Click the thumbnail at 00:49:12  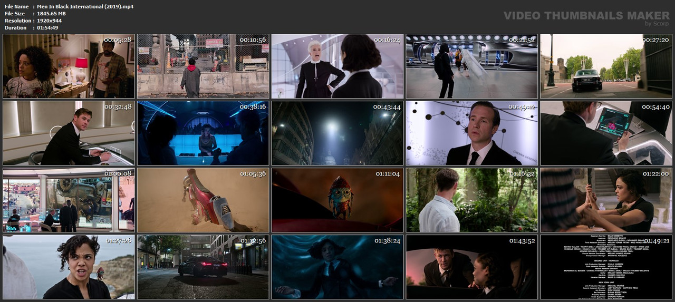point(472,133)
